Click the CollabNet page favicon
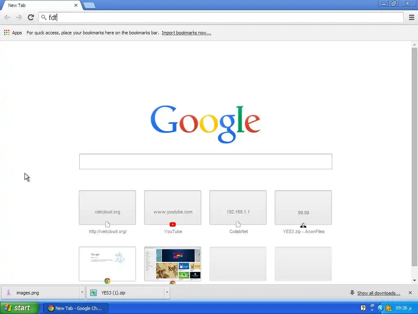The width and height of the screenshot is (418, 314). [238, 224]
